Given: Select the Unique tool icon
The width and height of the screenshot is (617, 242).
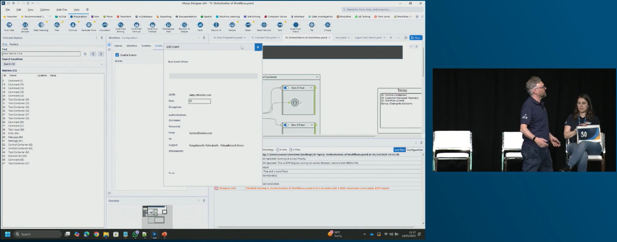Looking at the screenshot, I should pos(328,25).
